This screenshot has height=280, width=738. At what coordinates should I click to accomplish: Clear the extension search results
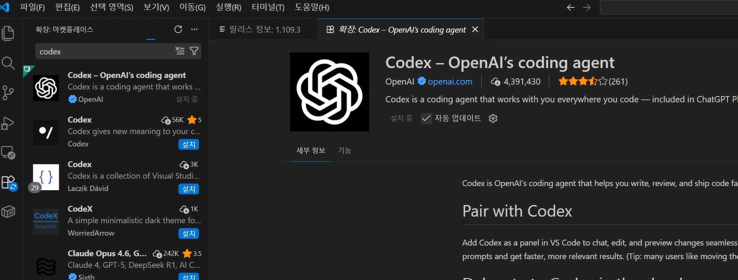180,51
